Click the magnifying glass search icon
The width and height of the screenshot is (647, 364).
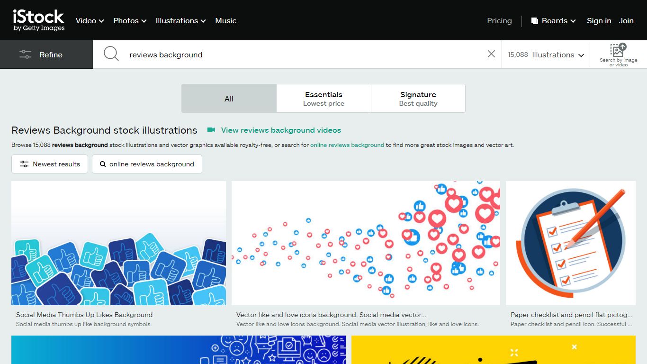pos(111,54)
